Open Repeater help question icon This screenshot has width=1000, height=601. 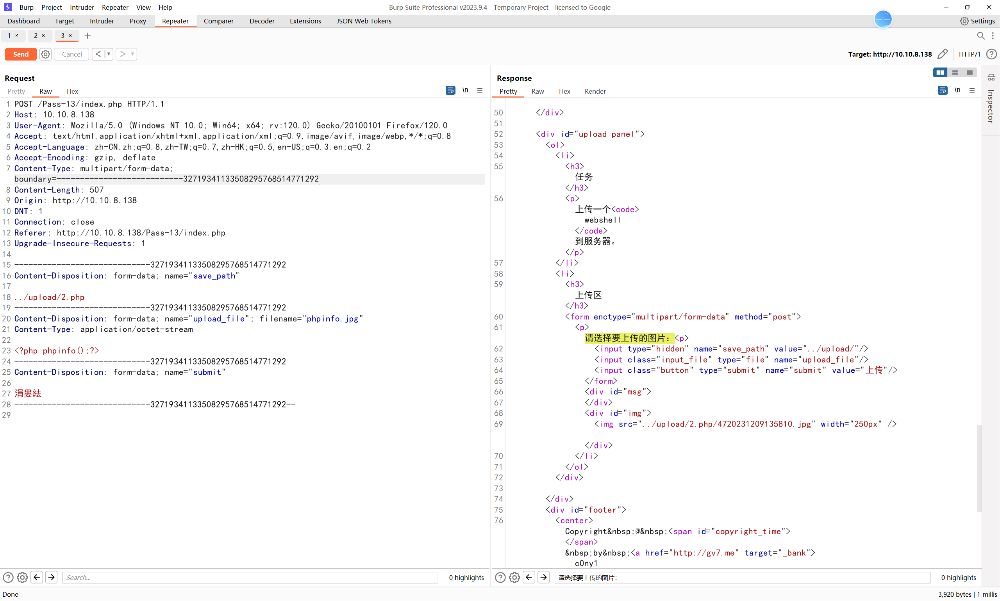[x=991, y=54]
